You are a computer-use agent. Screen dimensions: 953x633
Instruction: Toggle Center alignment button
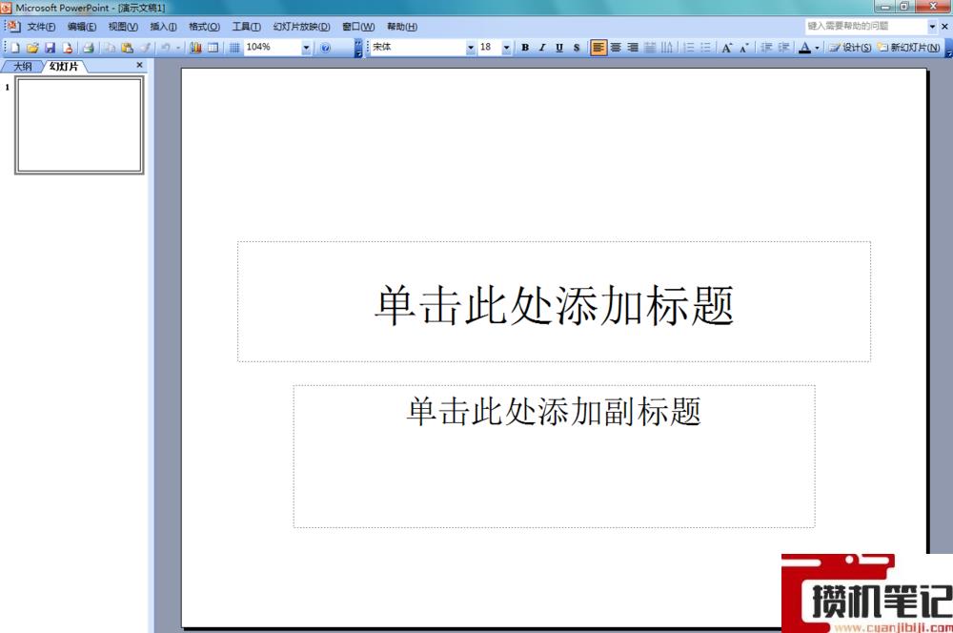point(616,48)
